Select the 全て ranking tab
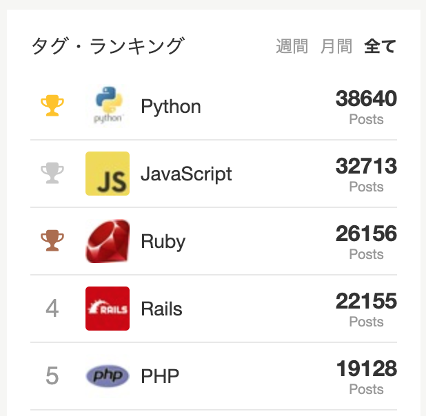This screenshot has width=426, height=416. pos(380,46)
